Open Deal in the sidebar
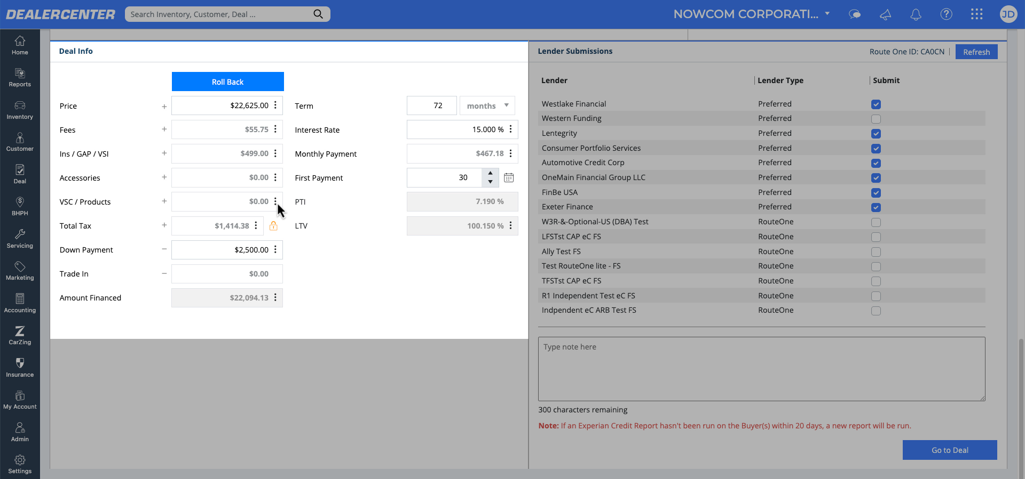This screenshot has width=1025, height=479. pos(20,174)
